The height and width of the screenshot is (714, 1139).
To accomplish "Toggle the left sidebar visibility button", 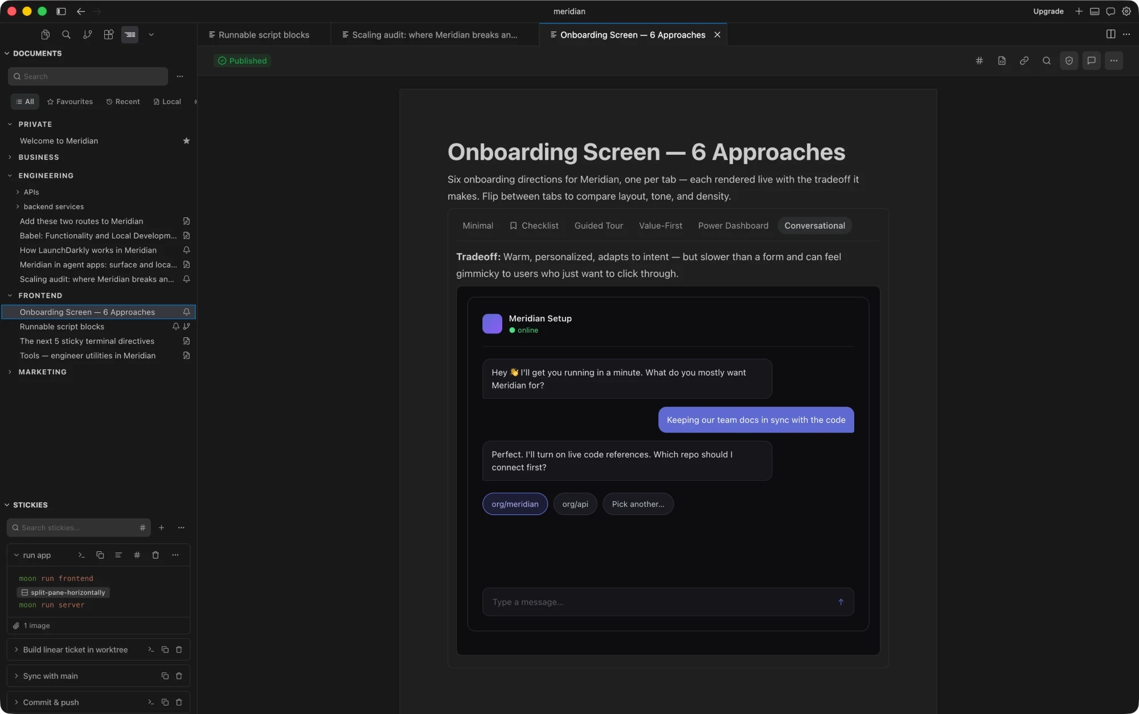I will [x=61, y=11].
